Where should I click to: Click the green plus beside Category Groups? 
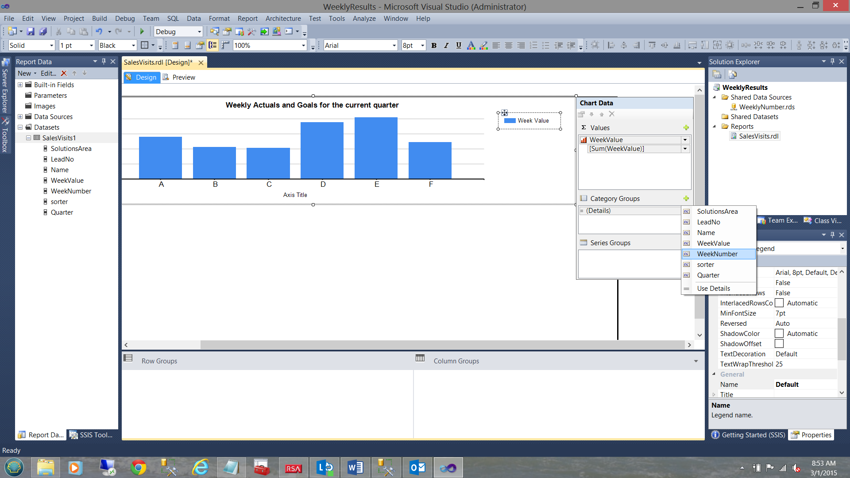click(686, 198)
